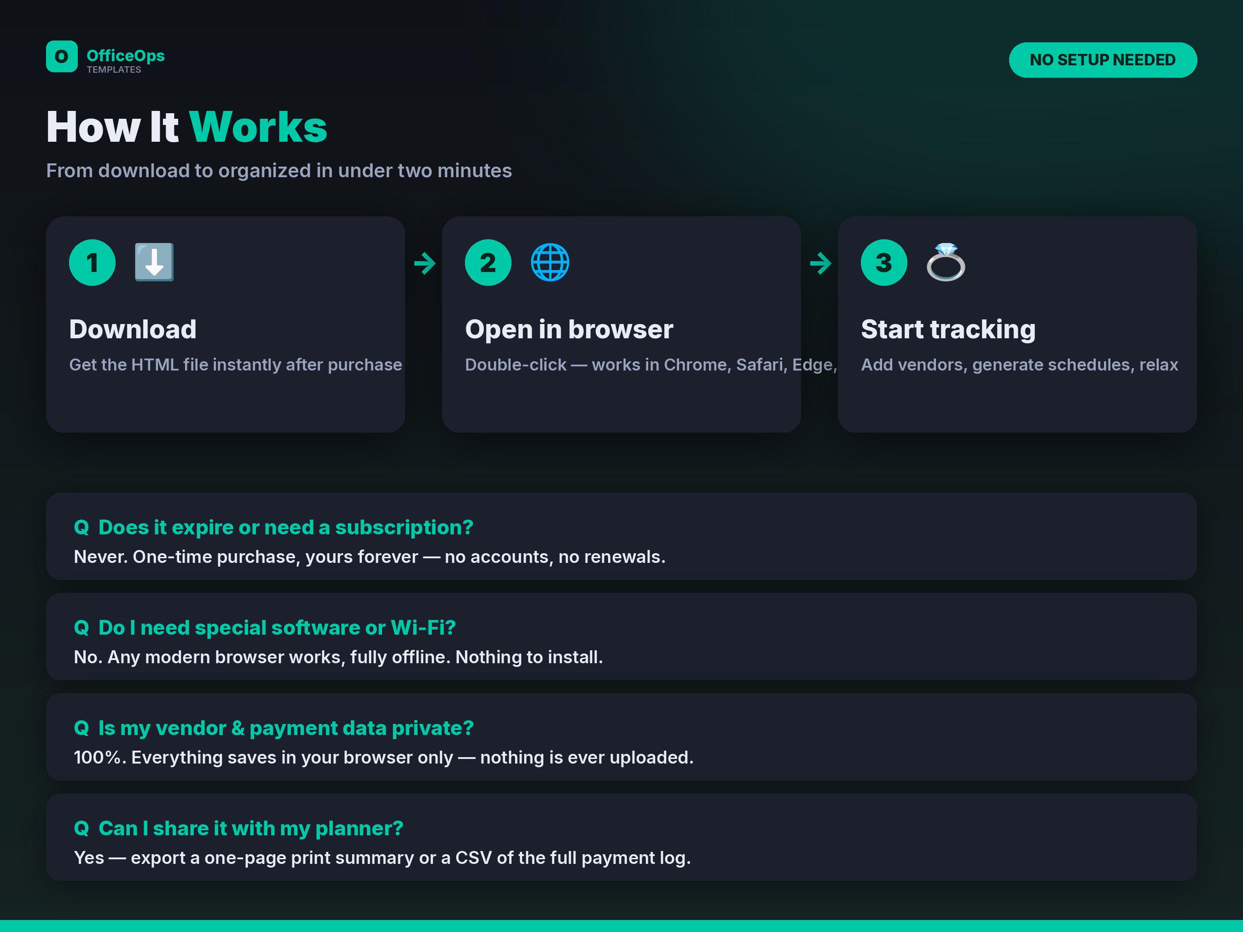Click 'Add vendors, generate schedules, relax' text

click(x=1019, y=365)
